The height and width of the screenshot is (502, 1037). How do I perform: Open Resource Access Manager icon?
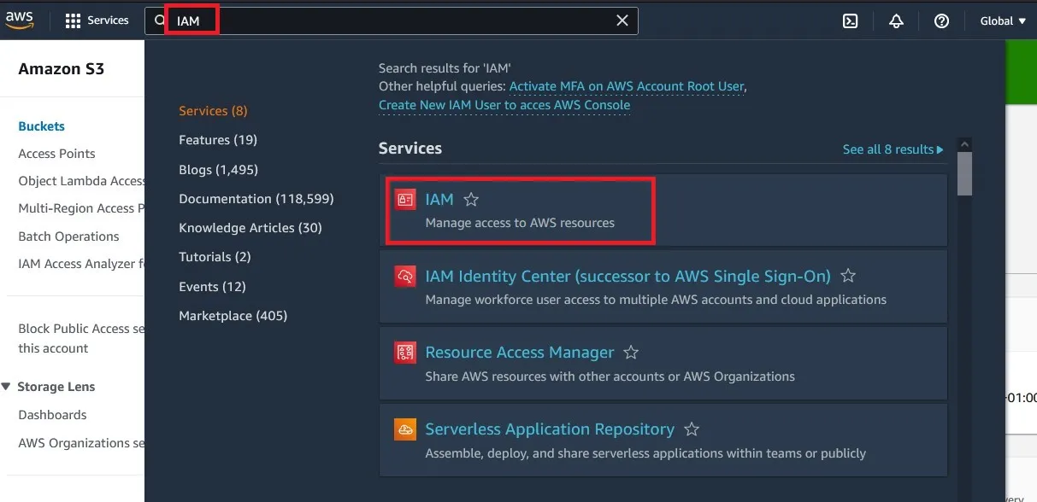(405, 353)
